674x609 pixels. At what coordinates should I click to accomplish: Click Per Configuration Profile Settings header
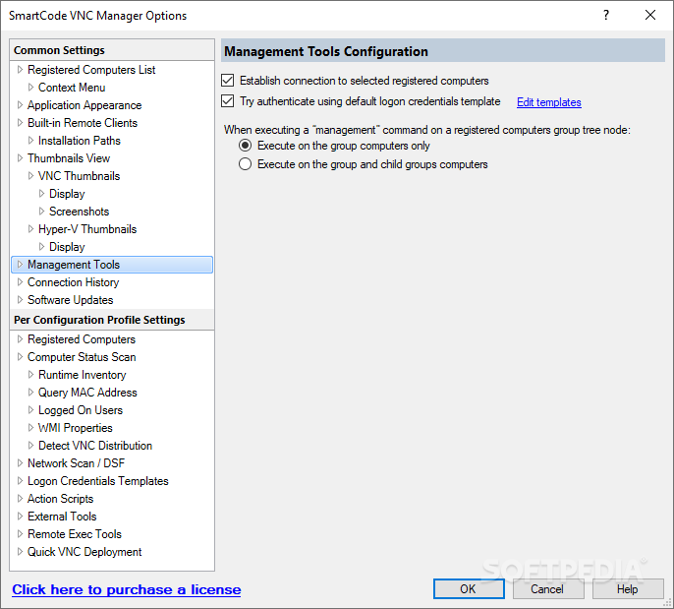[x=112, y=320]
